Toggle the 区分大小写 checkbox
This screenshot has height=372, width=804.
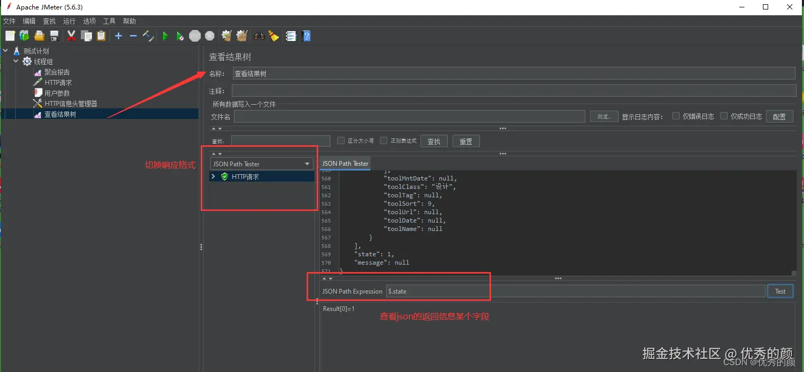(x=341, y=140)
